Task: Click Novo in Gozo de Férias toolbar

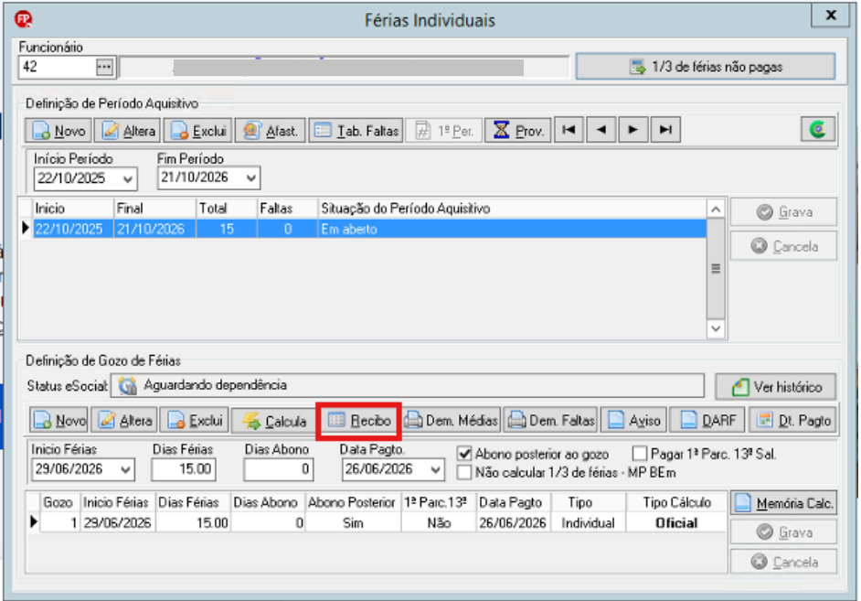Action: pos(58,421)
